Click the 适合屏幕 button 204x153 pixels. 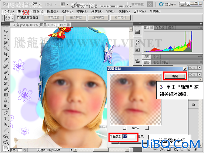pos(76,17)
